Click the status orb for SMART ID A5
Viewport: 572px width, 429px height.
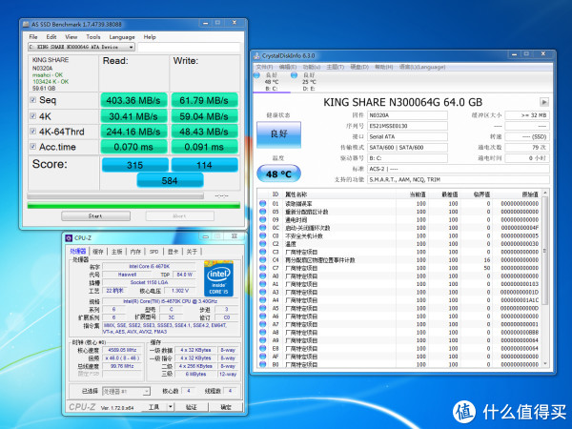click(263, 308)
